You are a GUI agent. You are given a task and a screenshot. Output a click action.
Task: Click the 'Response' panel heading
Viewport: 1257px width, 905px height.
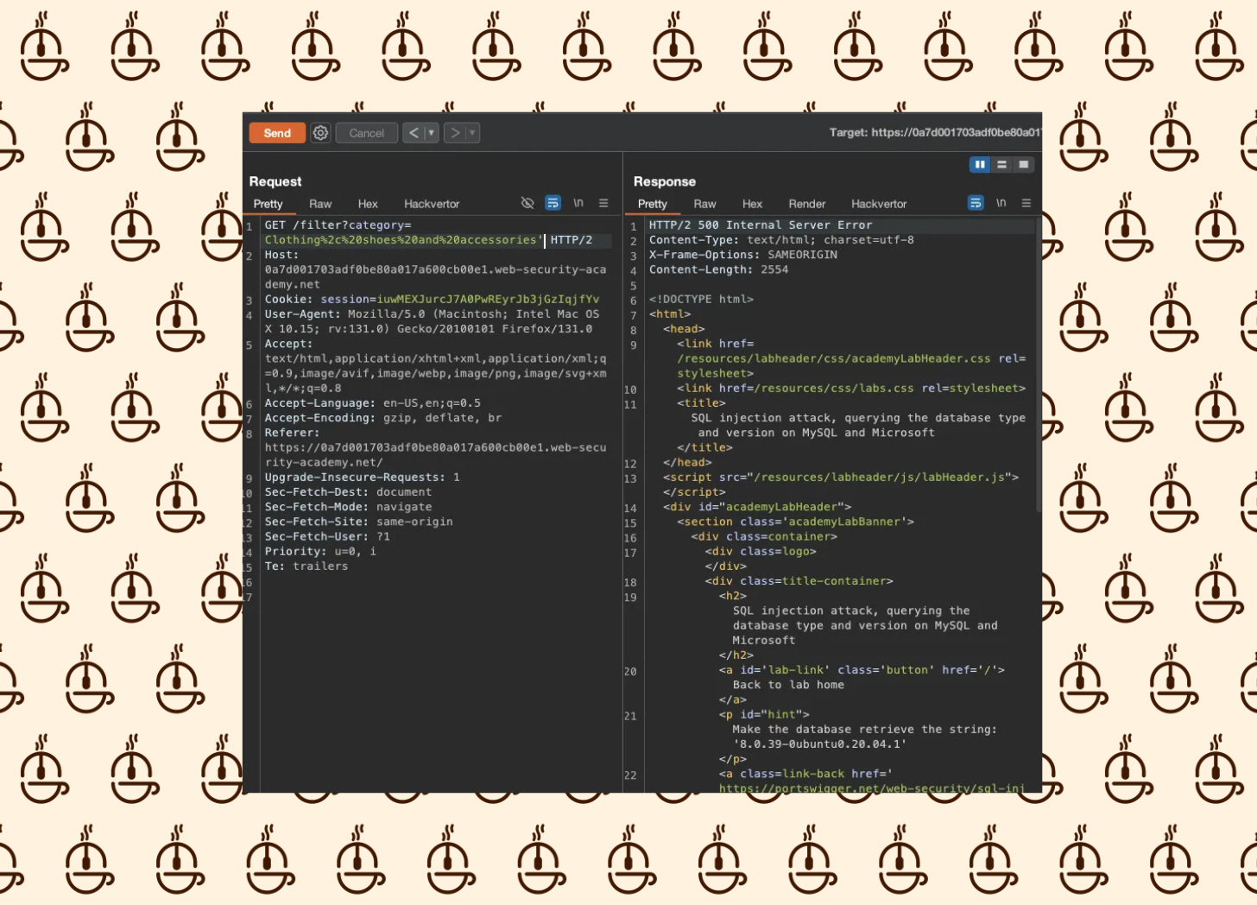tap(665, 181)
